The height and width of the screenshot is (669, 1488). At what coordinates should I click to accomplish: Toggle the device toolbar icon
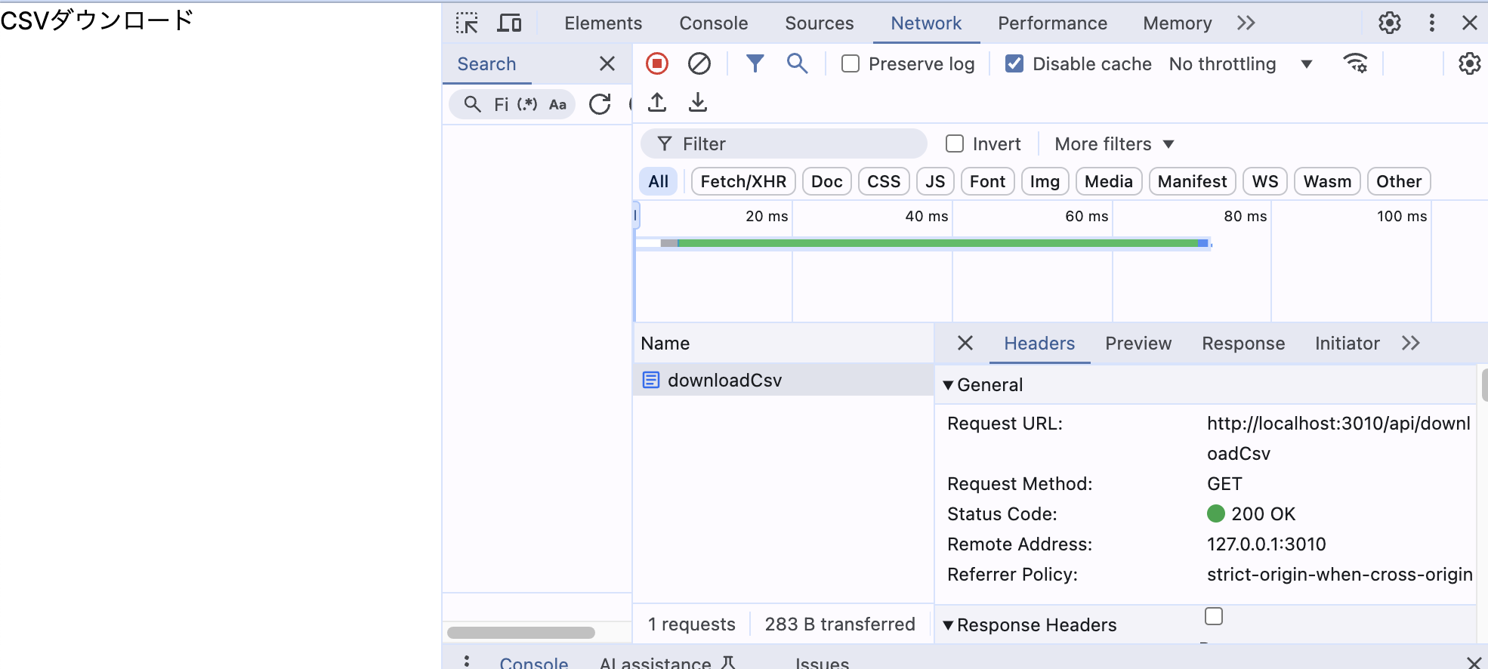tap(509, 23)
